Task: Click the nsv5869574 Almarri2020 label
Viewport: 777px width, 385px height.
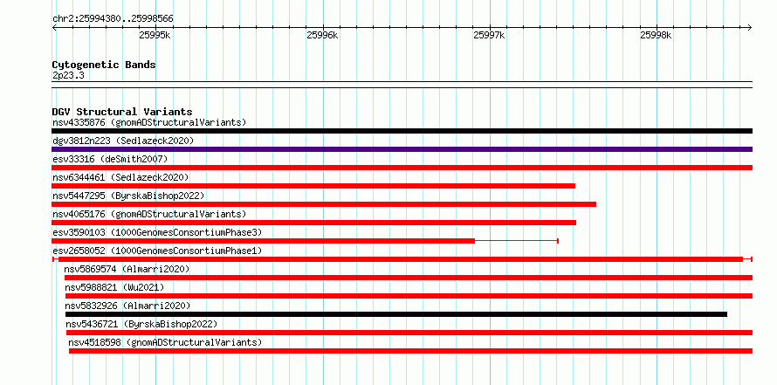Action: 127,269
